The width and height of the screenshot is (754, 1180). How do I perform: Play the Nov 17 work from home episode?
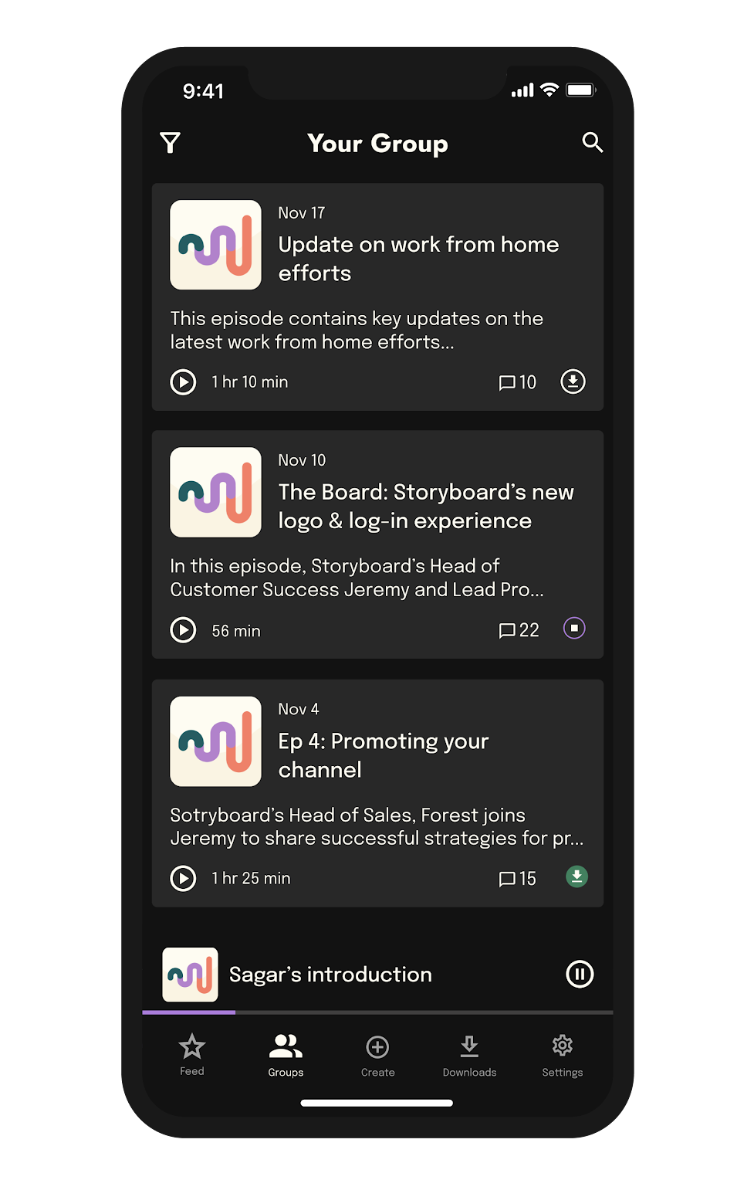pos(183,381)
